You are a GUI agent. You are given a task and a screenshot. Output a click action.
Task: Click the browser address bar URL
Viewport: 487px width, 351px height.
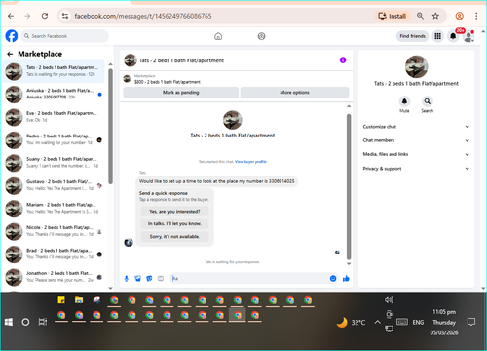(143, 16)
